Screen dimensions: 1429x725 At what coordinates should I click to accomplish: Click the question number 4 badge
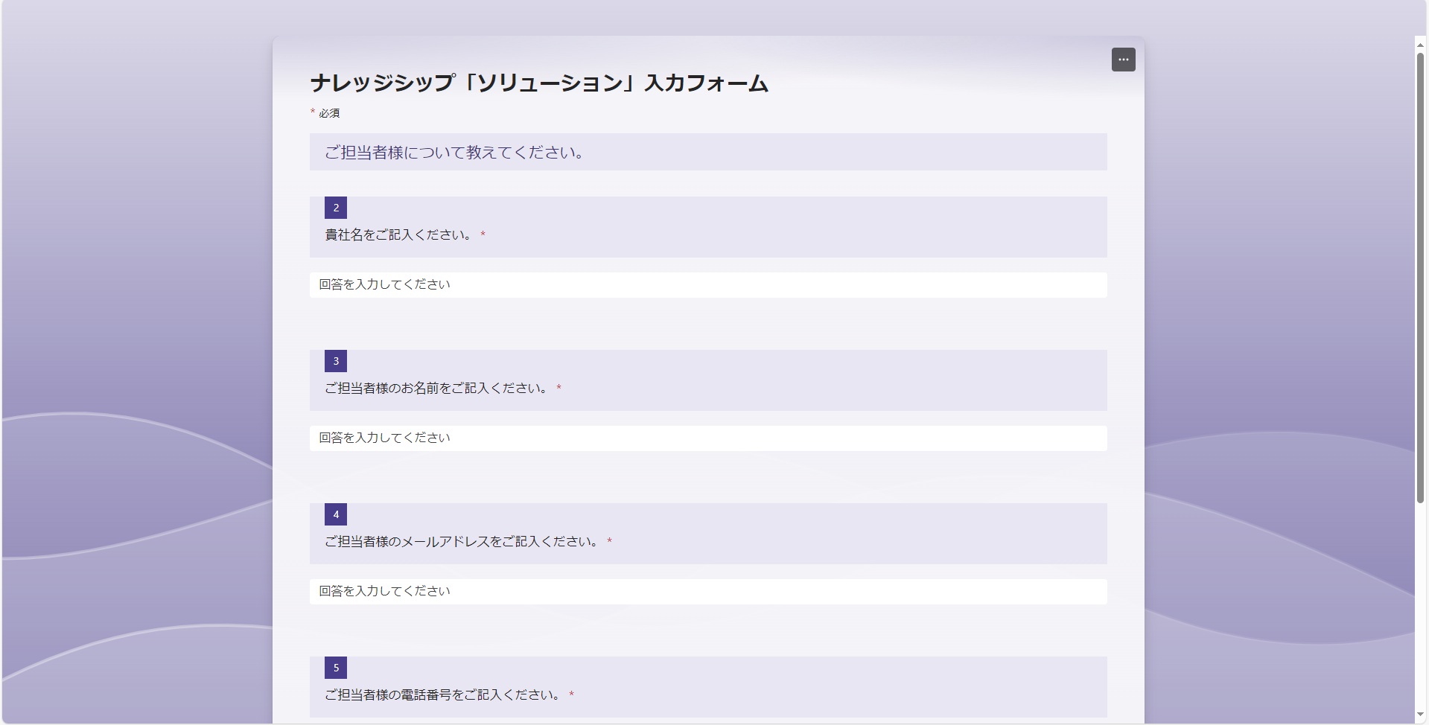point(336,514)
